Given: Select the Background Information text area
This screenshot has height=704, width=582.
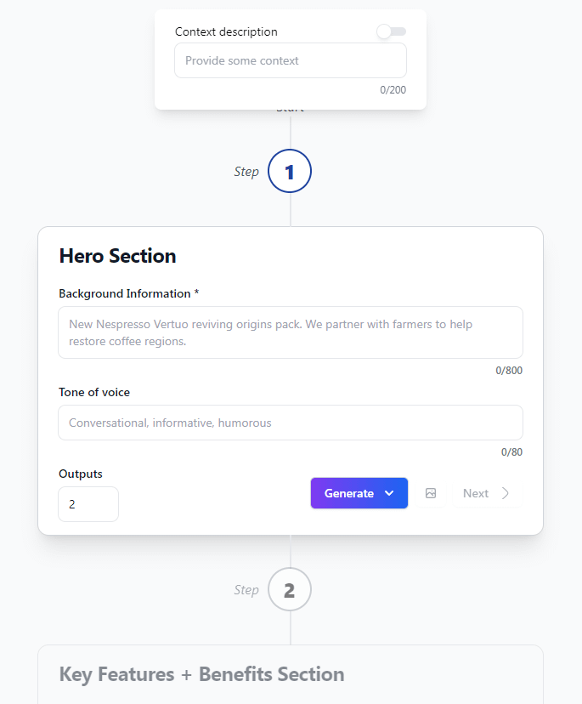Looking at the screenshot, I should coord(291,333).
